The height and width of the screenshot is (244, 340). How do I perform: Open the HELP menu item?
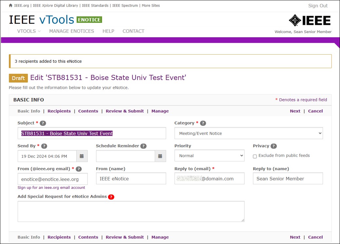tap(108, 31)
